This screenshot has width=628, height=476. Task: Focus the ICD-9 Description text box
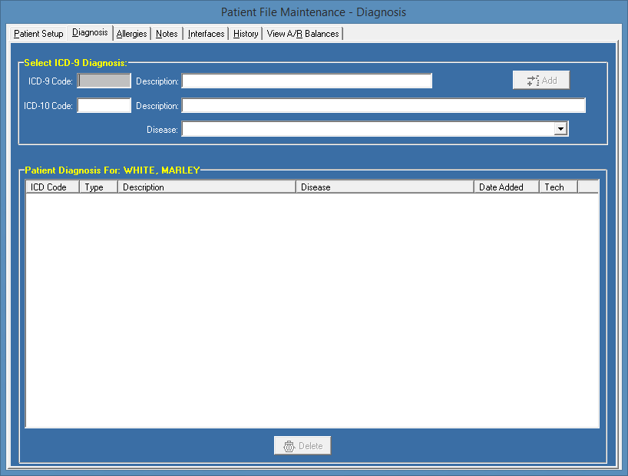[306, 81]
